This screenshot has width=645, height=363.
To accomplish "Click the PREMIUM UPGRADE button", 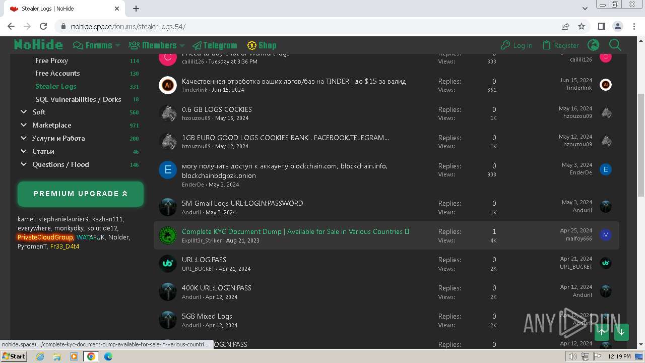I will [81, 194].
